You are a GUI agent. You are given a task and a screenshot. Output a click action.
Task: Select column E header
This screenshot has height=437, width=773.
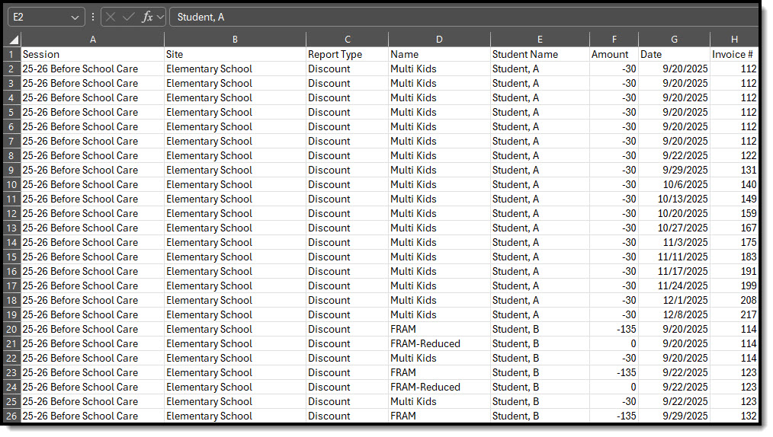click(x=540, y=40)
